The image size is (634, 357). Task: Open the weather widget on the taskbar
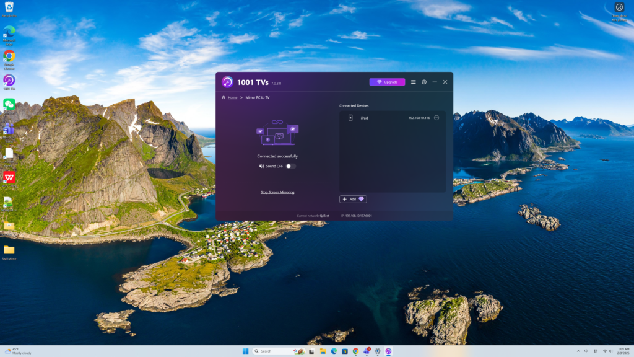click(x=17, y=351)
